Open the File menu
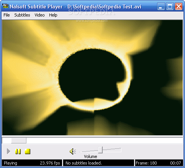This screenshot has width=185, height=168. point(7,15)
